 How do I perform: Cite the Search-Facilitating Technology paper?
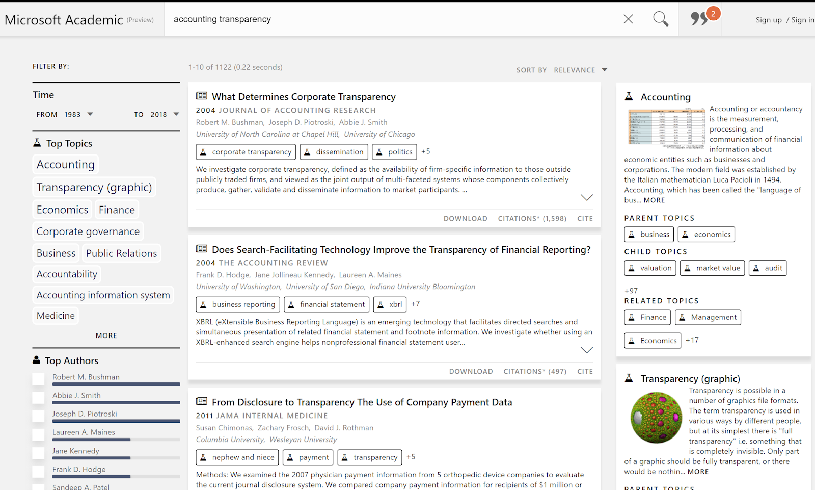click(585, 372)
